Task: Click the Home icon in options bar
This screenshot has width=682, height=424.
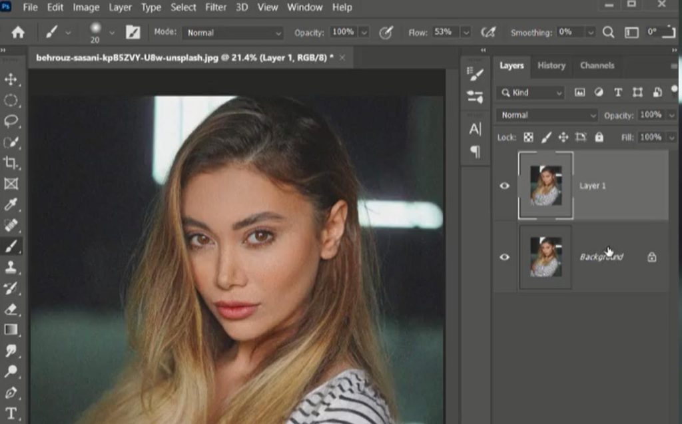Action: point(18,32)
